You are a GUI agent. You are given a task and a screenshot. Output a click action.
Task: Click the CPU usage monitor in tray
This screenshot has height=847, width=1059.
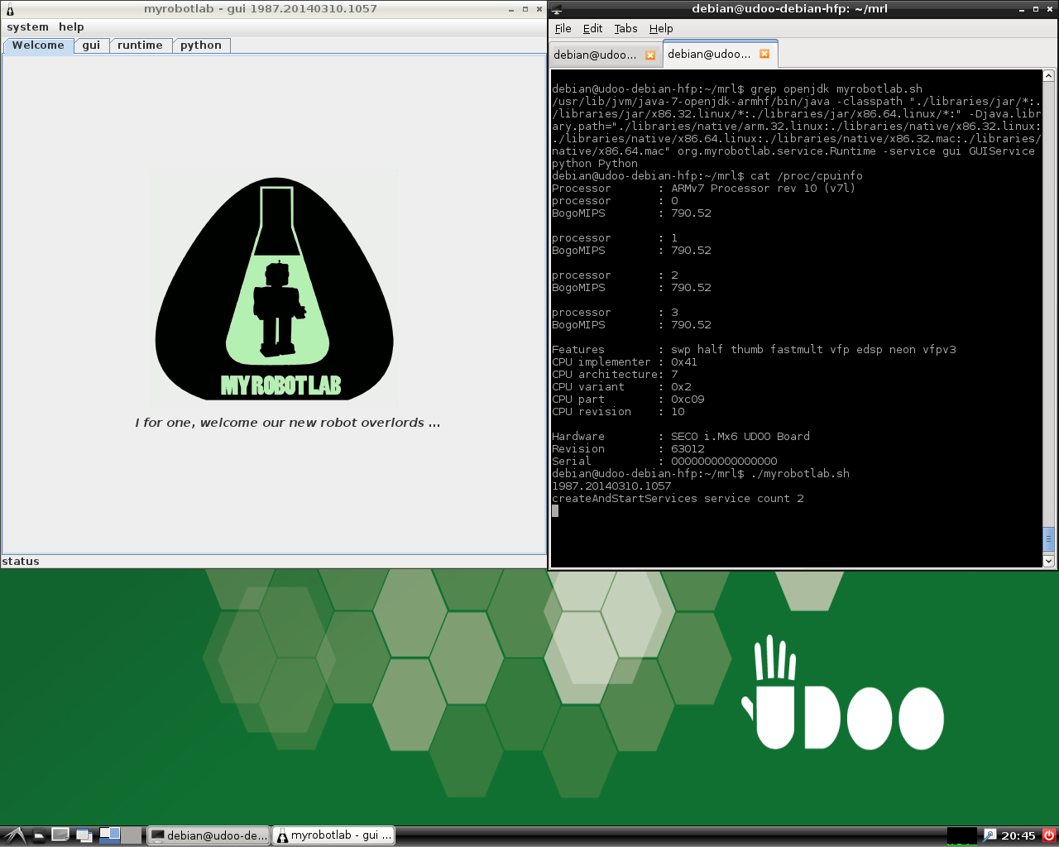(961, 835)
